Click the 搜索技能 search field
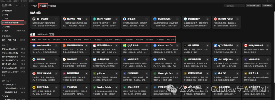 (235, 6)
